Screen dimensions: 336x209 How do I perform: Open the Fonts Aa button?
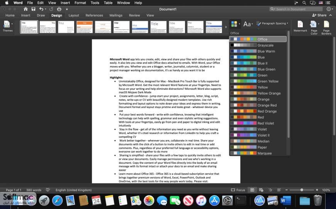[247, 24]
